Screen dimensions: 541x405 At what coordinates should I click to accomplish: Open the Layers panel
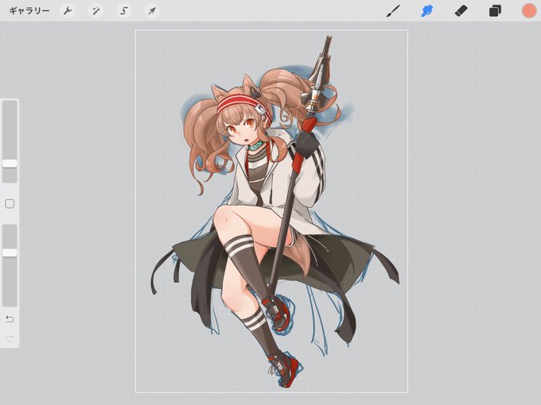click(x=495, y=11)
